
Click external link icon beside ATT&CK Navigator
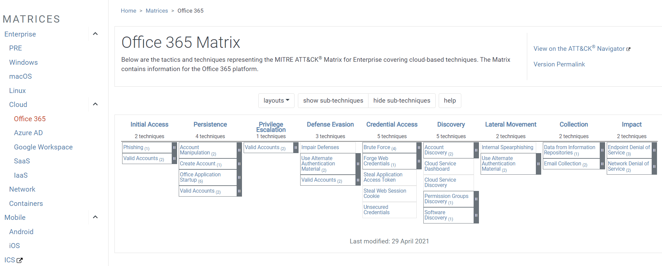tap(628, 49)
